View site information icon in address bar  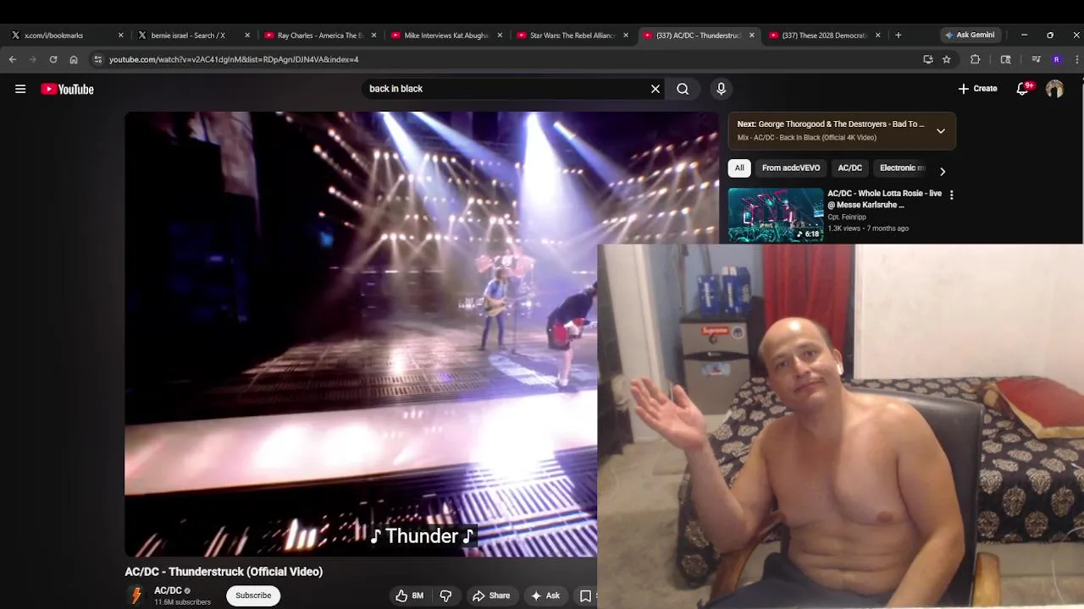[98, 59]
